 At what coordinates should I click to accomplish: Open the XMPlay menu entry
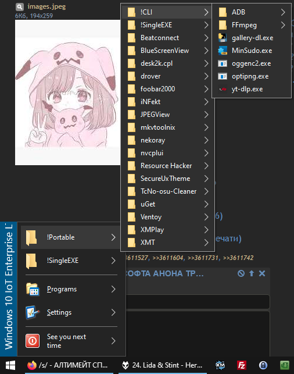tap(168, 230)
